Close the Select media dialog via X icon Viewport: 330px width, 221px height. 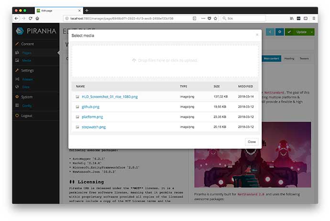[x=257, y=35]
